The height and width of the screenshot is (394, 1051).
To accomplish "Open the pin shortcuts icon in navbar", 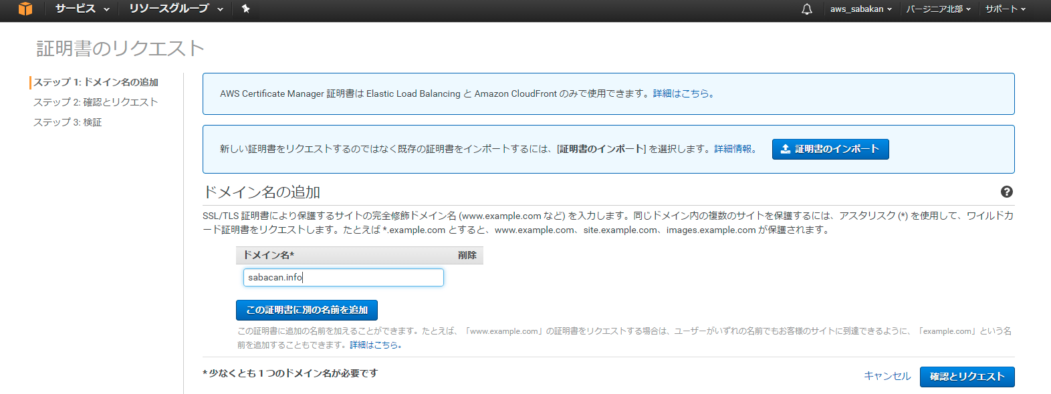I will tap(245, 9).
